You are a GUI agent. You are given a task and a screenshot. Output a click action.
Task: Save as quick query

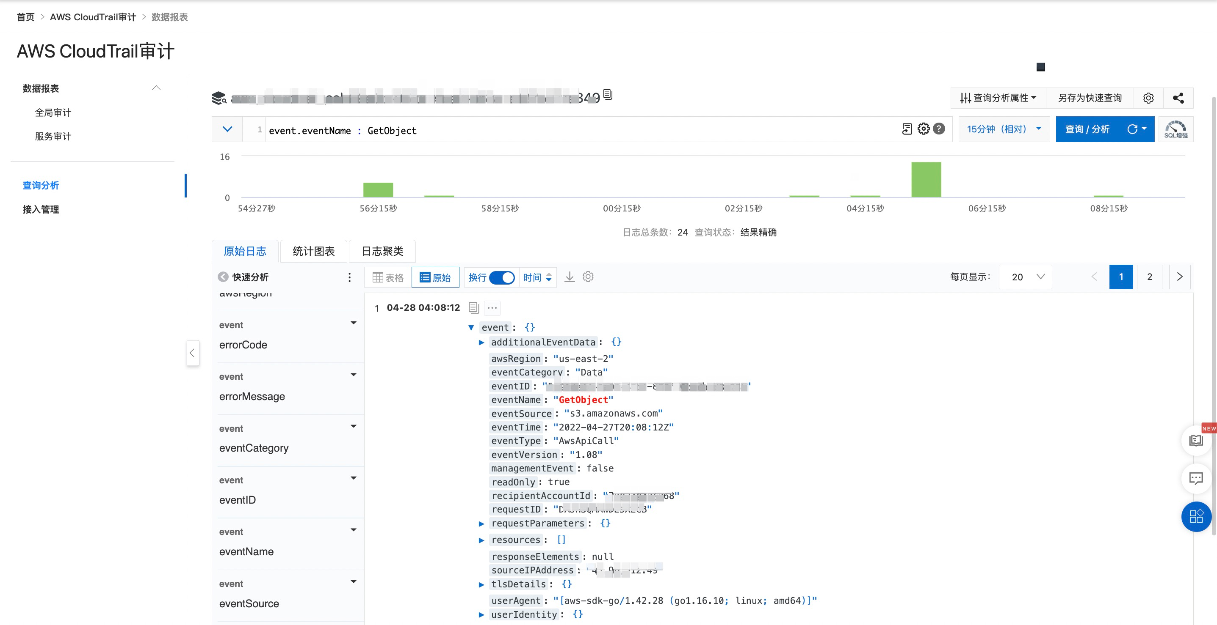tap(1090, 98)
